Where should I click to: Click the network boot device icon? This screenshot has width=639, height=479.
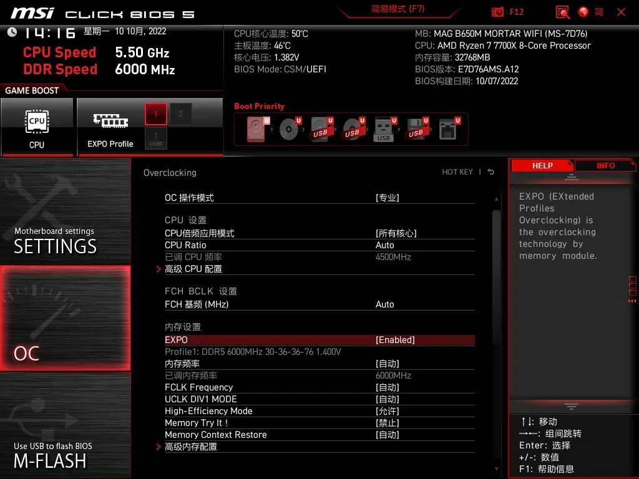pos(449,129)
